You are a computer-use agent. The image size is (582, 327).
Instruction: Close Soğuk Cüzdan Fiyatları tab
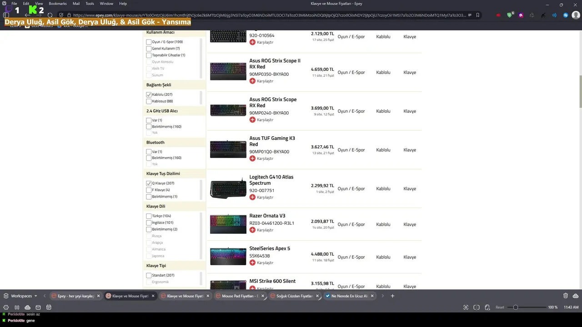[x=317, y=296]
